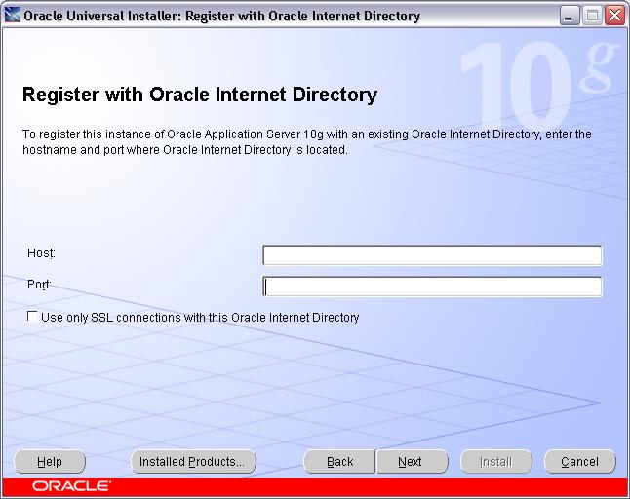Viewport: 630px width, 499px height.
Task: Click the instruction paragraph about hostname and port
Action: tap(306, 142)
